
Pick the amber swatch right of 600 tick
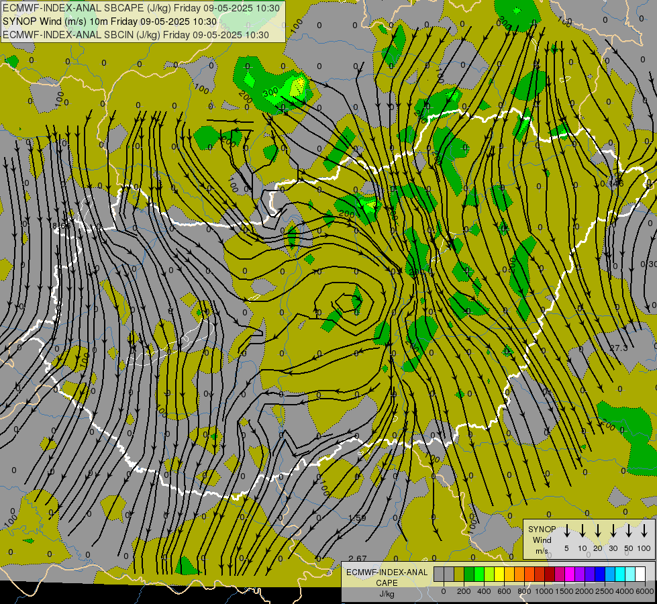(509, 574)
